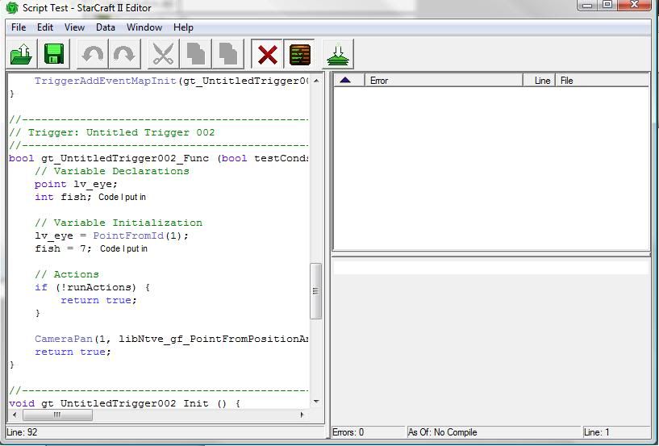This screenshot has width=659, height=446.
Task: Click the green compile arrow icon
Action: [x=338, y=55]
